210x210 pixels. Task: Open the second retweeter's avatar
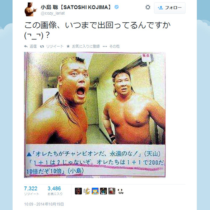[x=87, y=191]
